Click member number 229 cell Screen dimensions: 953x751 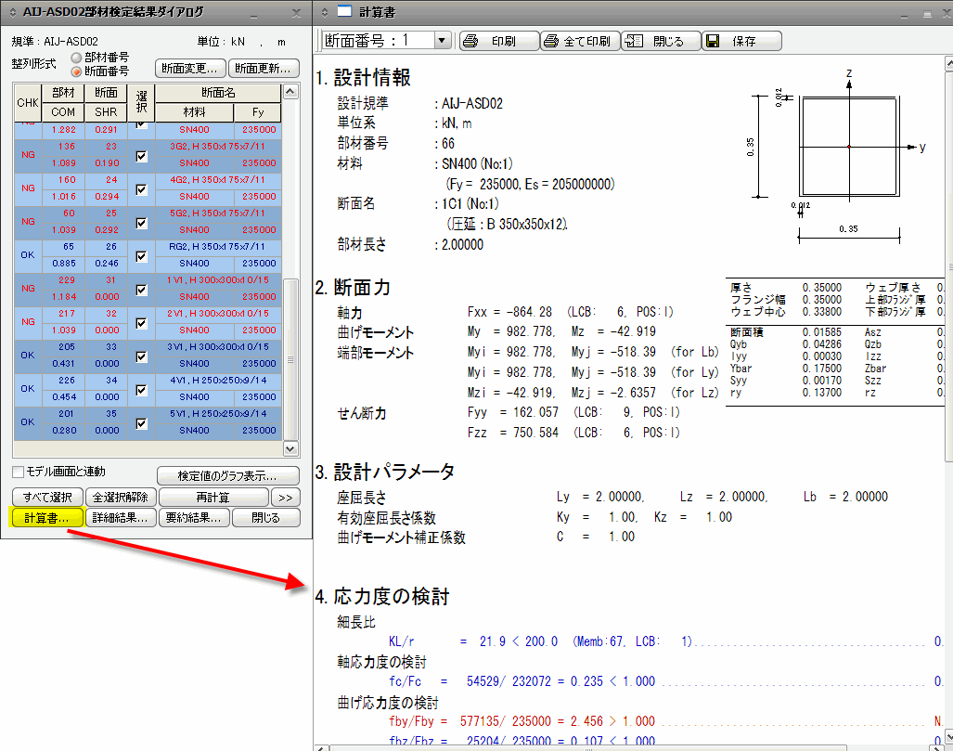(x=63, y=280)
